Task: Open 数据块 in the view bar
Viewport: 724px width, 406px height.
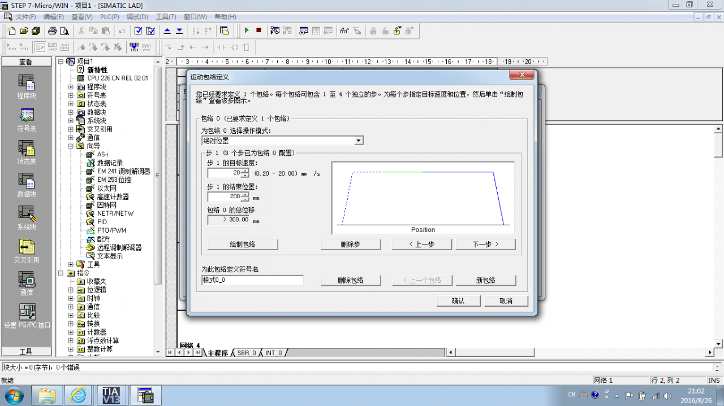Action: coord(27,185)
